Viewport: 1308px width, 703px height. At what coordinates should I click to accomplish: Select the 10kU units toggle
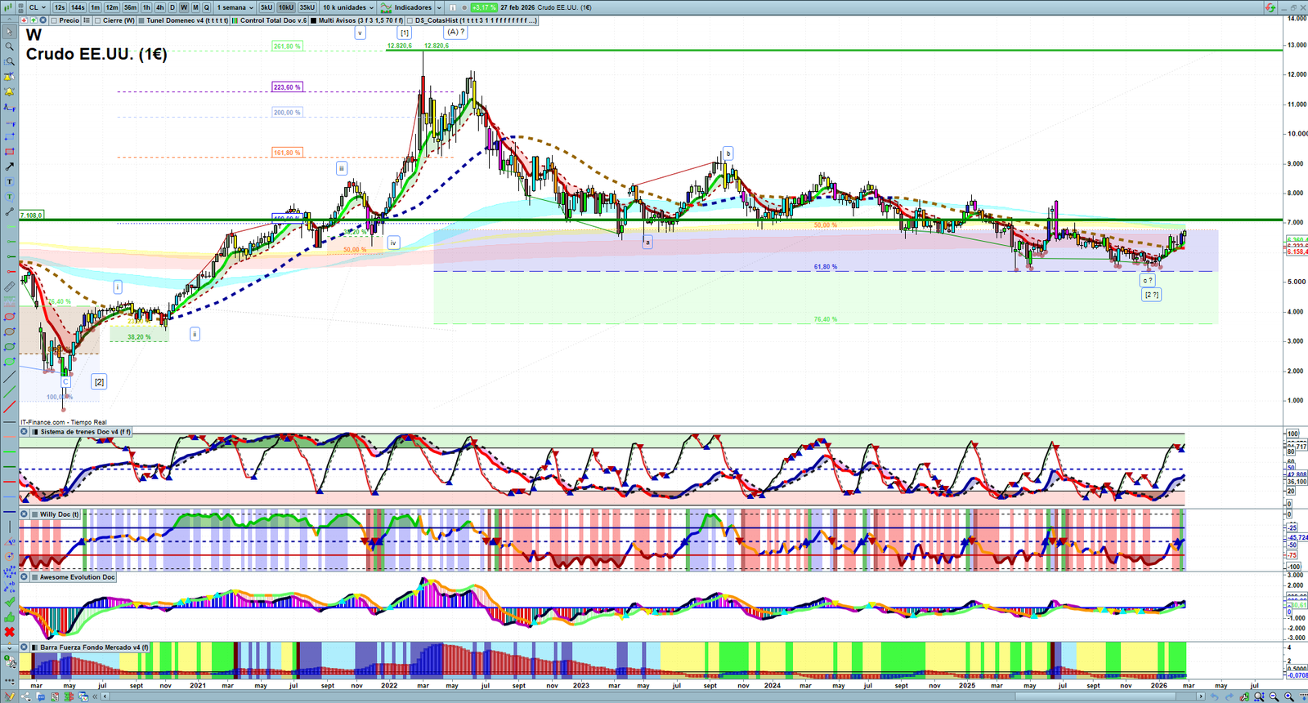pyautogui.click(x=286, y=7)
